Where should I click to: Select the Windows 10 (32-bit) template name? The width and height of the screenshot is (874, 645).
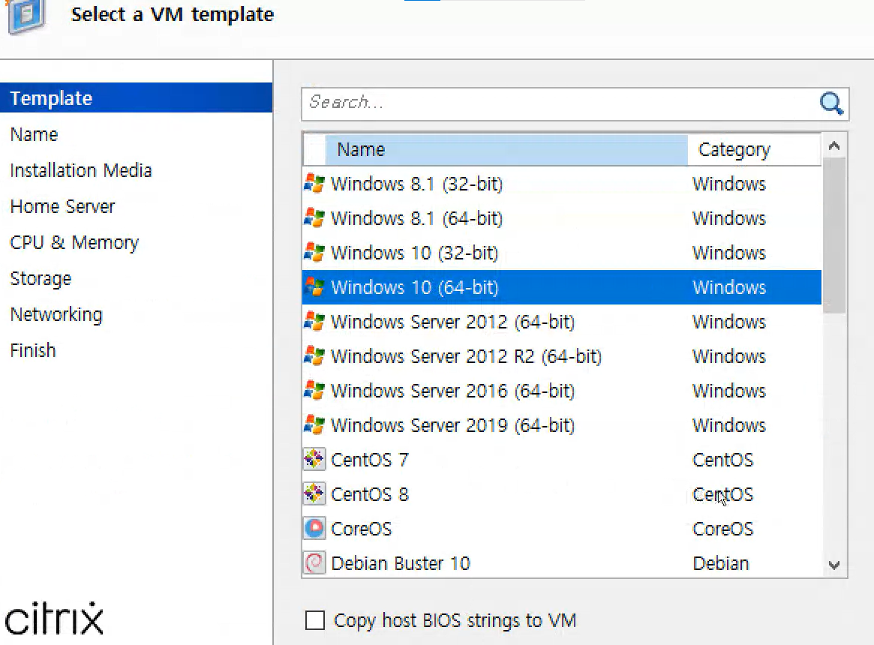[x=415, y=253]
